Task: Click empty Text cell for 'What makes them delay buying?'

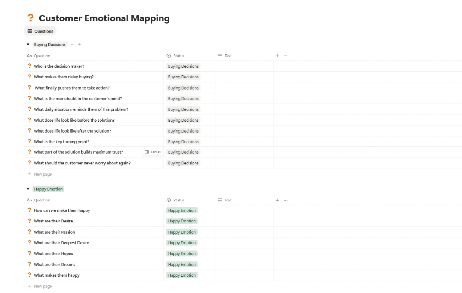Action: (244, 77)
